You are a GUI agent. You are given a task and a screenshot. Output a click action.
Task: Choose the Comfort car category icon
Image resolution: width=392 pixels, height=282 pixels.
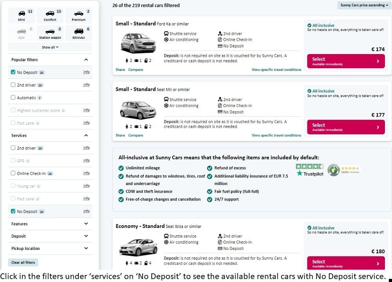(x=50, y=15)
